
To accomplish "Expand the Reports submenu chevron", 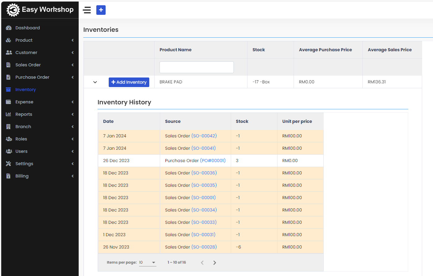I will (72, 114).
